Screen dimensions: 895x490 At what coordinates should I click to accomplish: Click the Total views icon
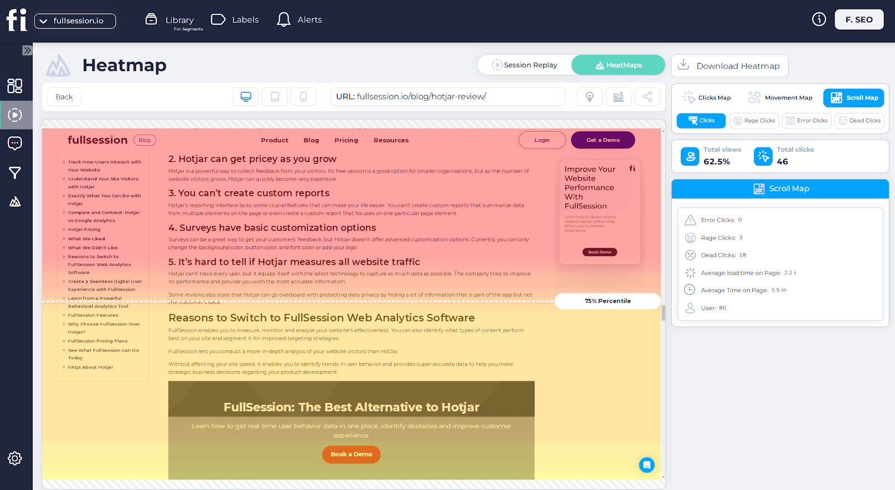click(690, 156)
